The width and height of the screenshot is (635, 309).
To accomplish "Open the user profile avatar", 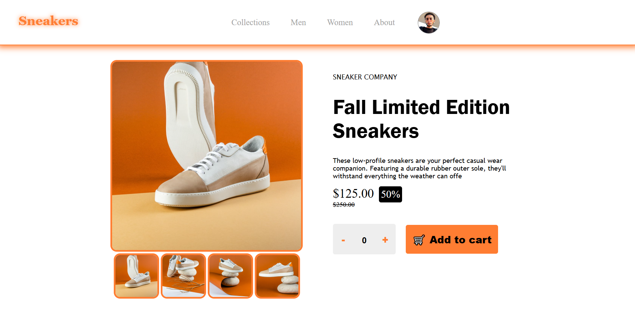I will [429, 22].
